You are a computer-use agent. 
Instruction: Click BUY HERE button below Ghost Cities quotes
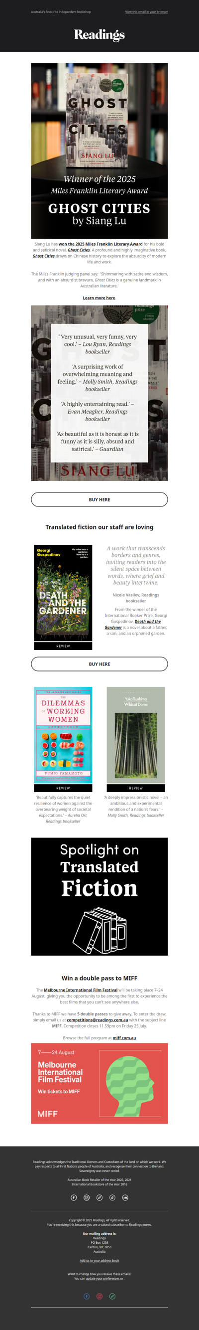tap(99, 499)
